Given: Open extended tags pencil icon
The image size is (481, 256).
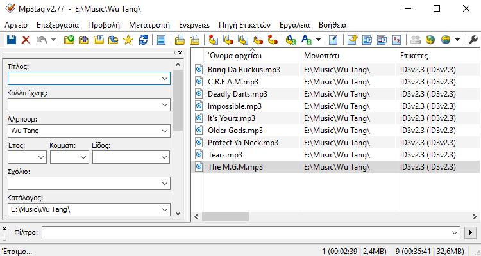Looking at the screenshot, I should 333,40.
